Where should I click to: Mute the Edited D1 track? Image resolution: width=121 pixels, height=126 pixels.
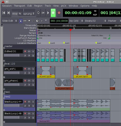(29, 51)
